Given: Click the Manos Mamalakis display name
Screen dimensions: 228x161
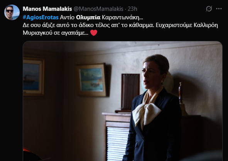Looking at the screenshot, I should point(47,9).
